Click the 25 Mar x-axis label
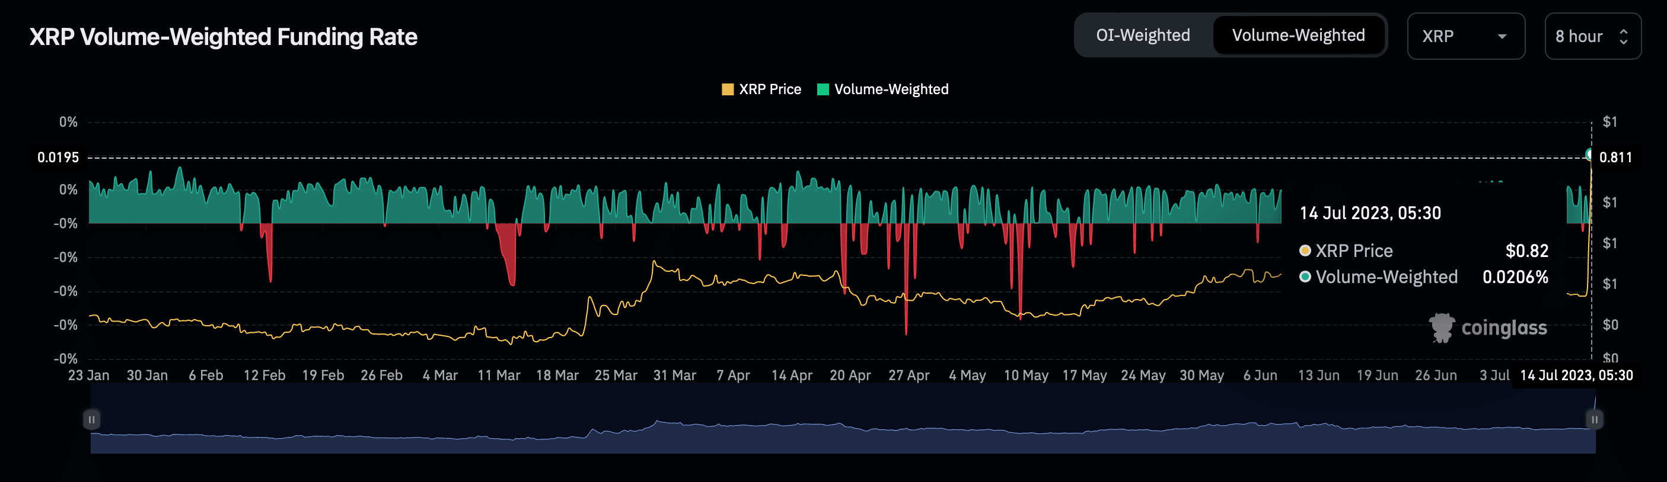1667x482 pixels. [616, 375]
